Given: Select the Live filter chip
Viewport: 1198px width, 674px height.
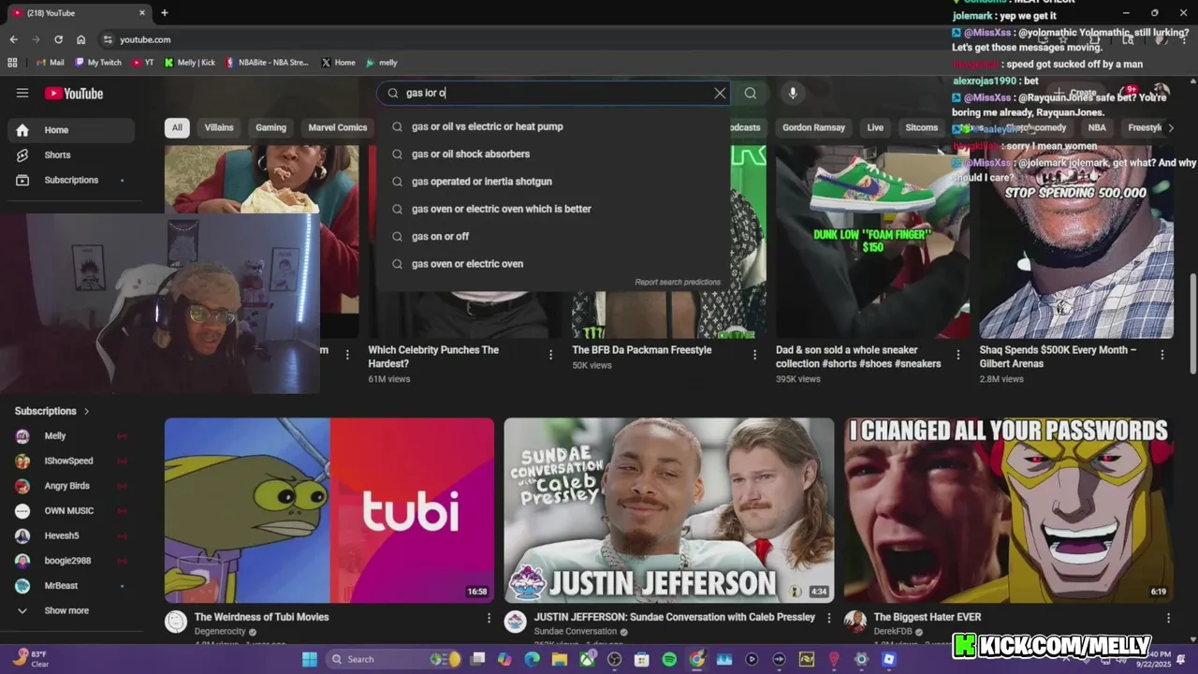Looking at the screenshot, I should [x=875, y=127].
